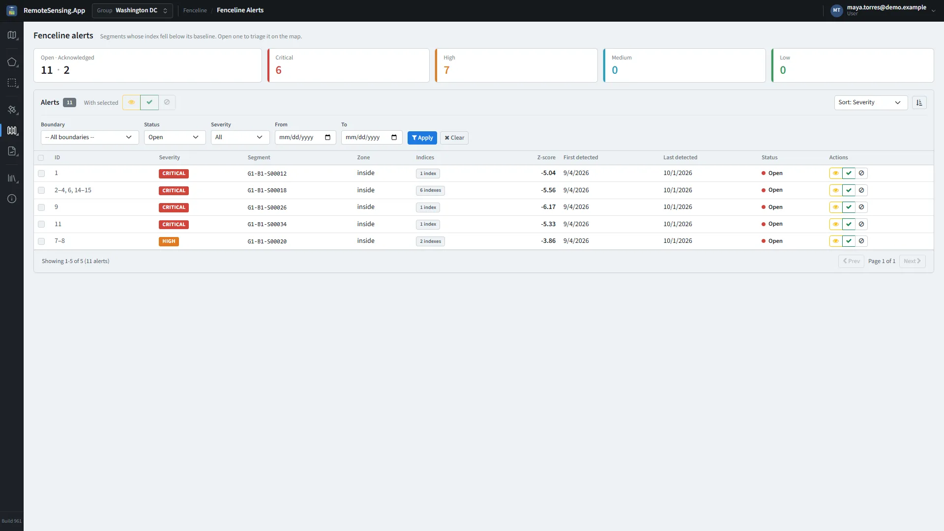Click the bulk resolve checkmark with selected
The height and width of the screenshot is (531, 944).
tap(149, 102)
